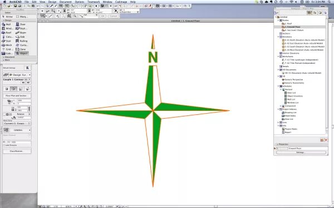
Task: Choose the Stair tool
Action: point(7,41)
